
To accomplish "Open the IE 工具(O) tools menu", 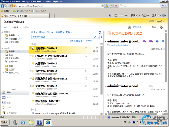I will [156, 15].
